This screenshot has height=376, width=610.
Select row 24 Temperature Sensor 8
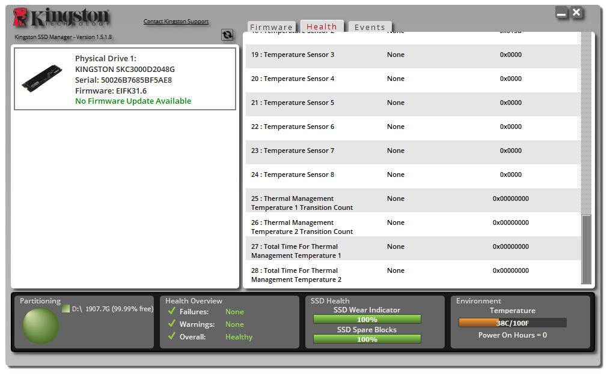(x=413, y=175)
